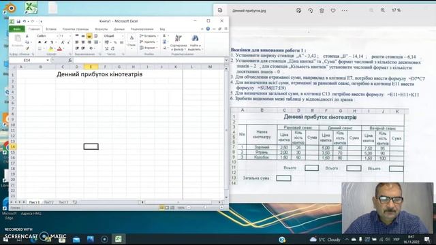Viewport: 436px width, 245px height.
Task: Toggle the highlighted bottom vertical align button
Action: click(89, 36)
